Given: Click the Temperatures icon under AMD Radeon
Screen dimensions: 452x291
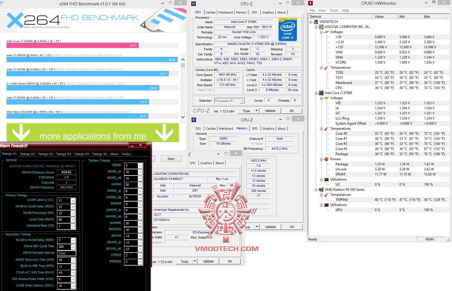Looking at the screenshot, I should [327, 195].
